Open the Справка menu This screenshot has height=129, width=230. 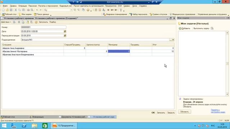coord(143,6)
